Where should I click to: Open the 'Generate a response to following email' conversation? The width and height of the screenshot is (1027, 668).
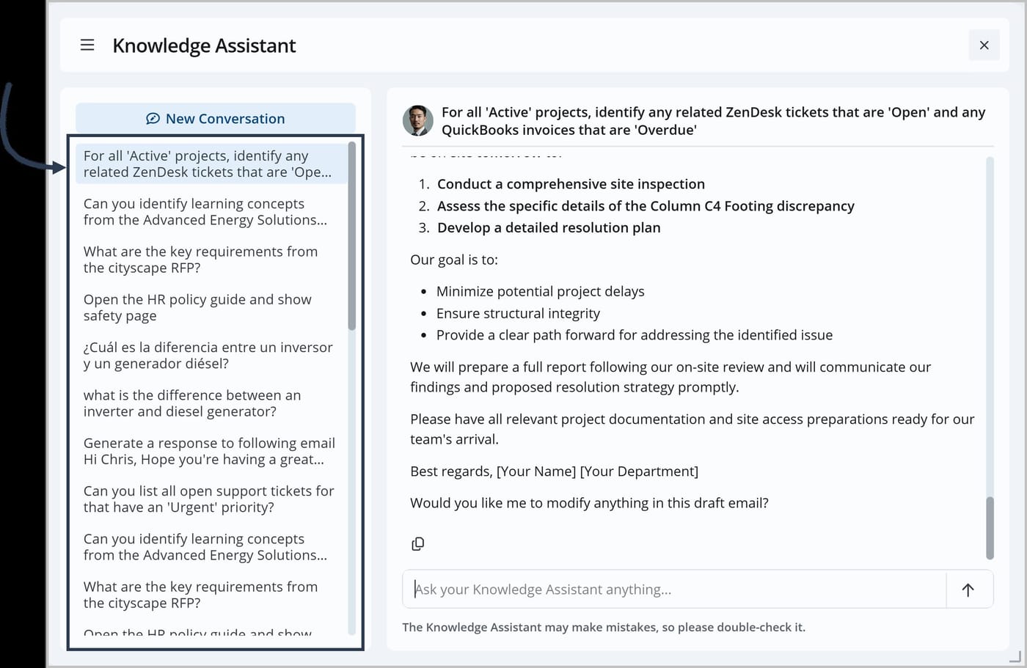[211, 451]
